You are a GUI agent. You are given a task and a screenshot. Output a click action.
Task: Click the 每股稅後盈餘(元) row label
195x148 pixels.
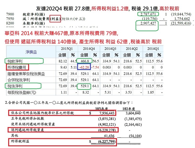pos(22,93)
